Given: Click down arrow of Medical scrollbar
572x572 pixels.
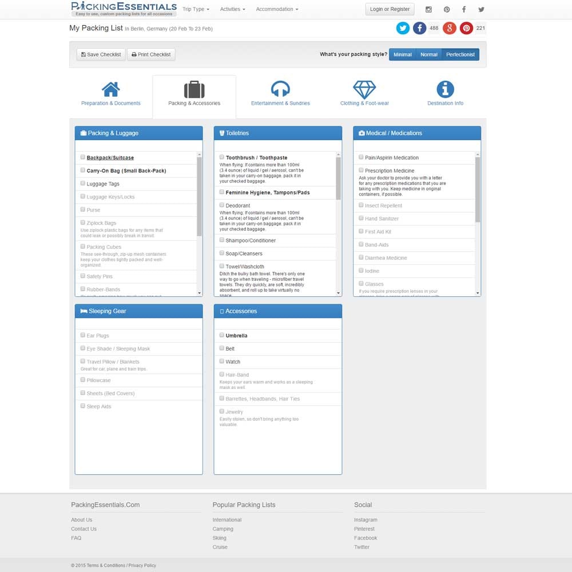Looking at the screenshot, I should point(478,293).
